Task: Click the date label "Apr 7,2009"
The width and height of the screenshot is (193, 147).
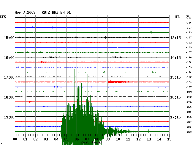Action: [x=25, y=12]
